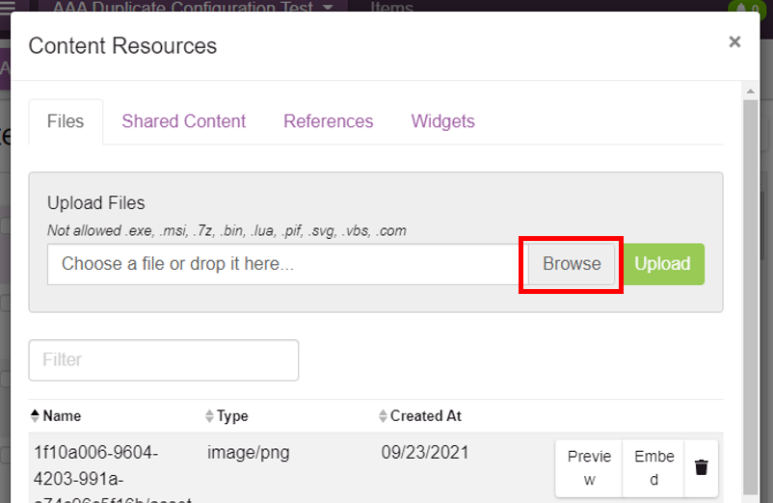Viewport: 773px width, 503px height.
Task: Switch to the Files tab
Action: pos(66,121)
